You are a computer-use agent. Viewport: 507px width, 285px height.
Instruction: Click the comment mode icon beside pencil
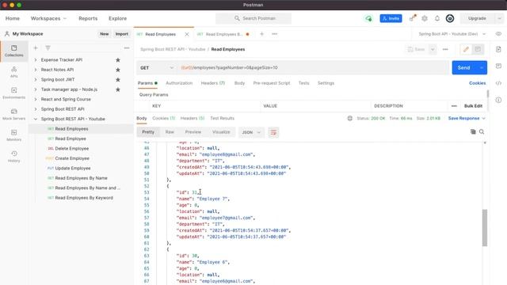point(478,49)
